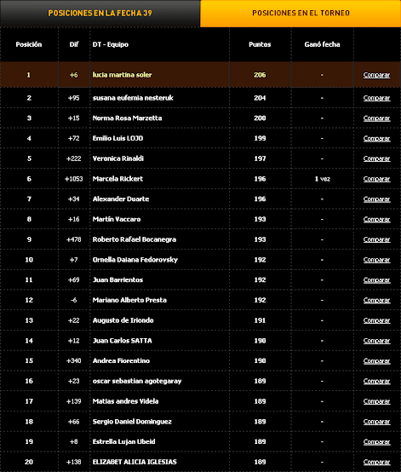Click Comparar for Juan Barrientos
The image size is (401, 472).
click(x=376, y=280)
